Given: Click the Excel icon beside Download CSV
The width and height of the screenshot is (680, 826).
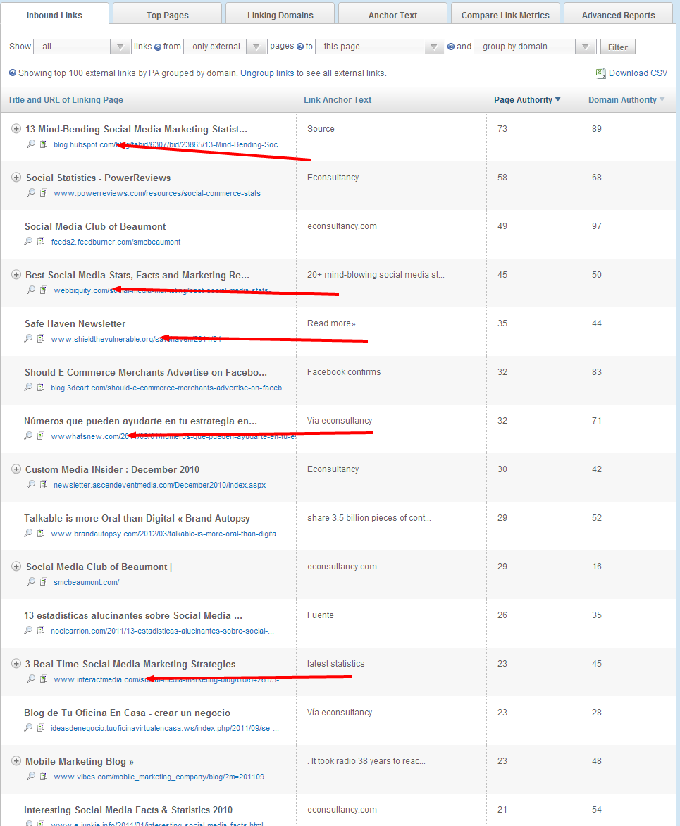Looking at the screenshot, I should (600, 73).
